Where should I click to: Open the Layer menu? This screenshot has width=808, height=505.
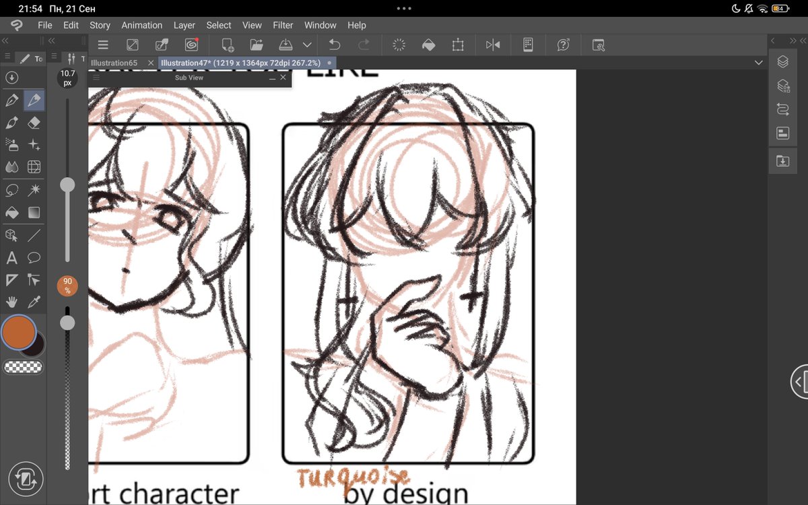(x=184, y=25)
